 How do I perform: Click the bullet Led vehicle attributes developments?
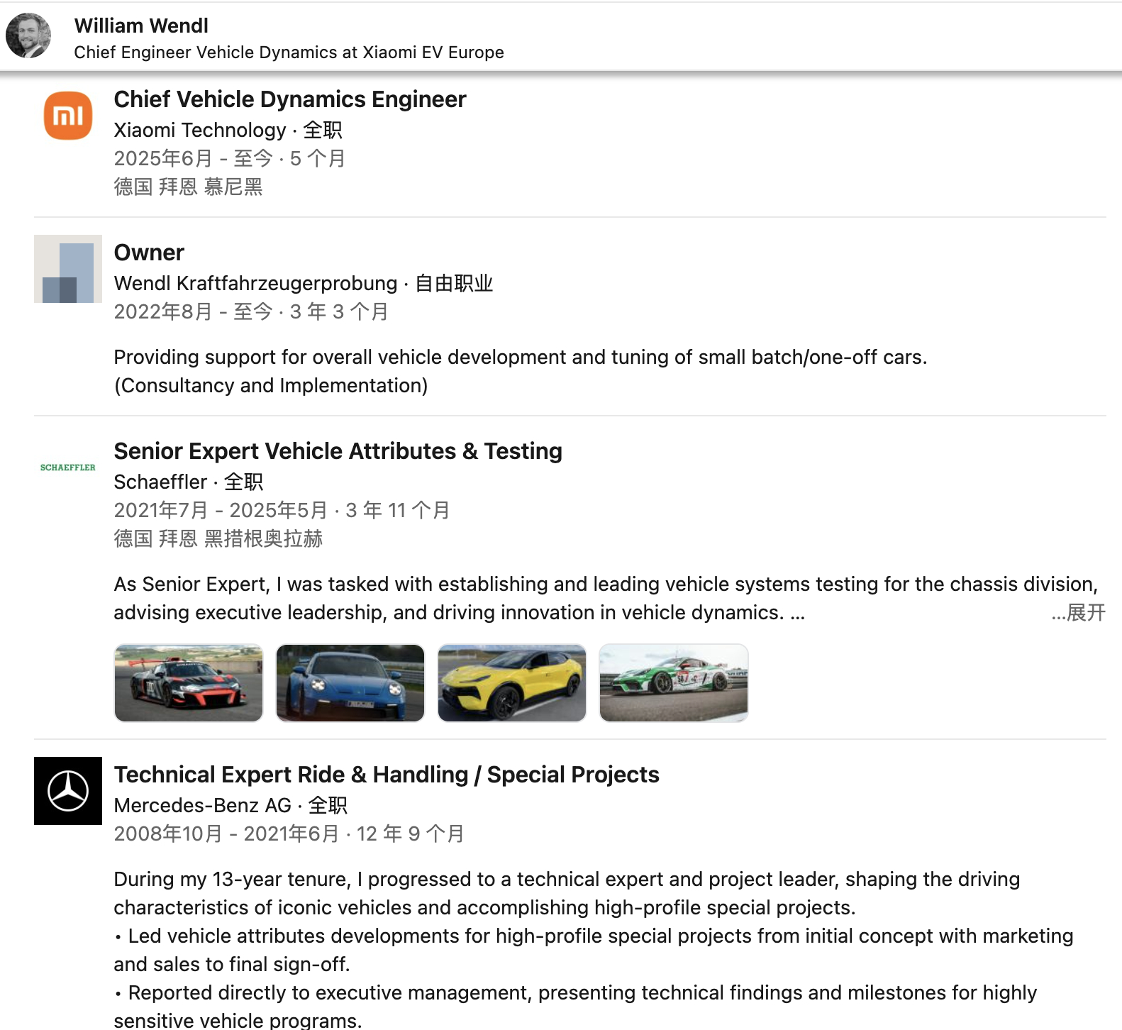[x=594, y=950]
